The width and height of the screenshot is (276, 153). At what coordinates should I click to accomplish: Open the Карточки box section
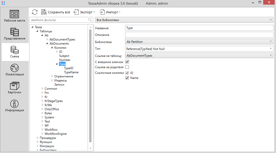click(15, 88)
